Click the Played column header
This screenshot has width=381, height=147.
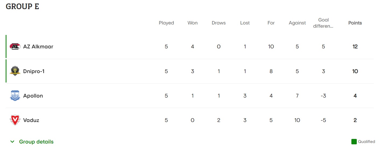[x=166, y=23]
